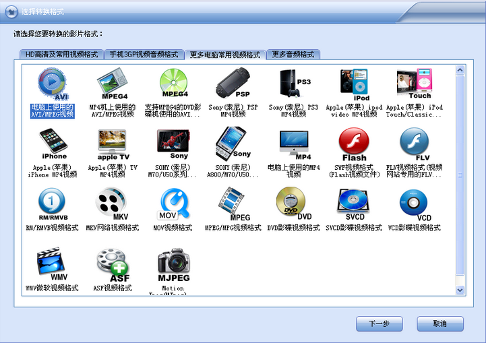Viewport: 486px width, 343px height.
Task: Switch to the 手机3GP视频音频格式 tab
Action: click(144, 55)
